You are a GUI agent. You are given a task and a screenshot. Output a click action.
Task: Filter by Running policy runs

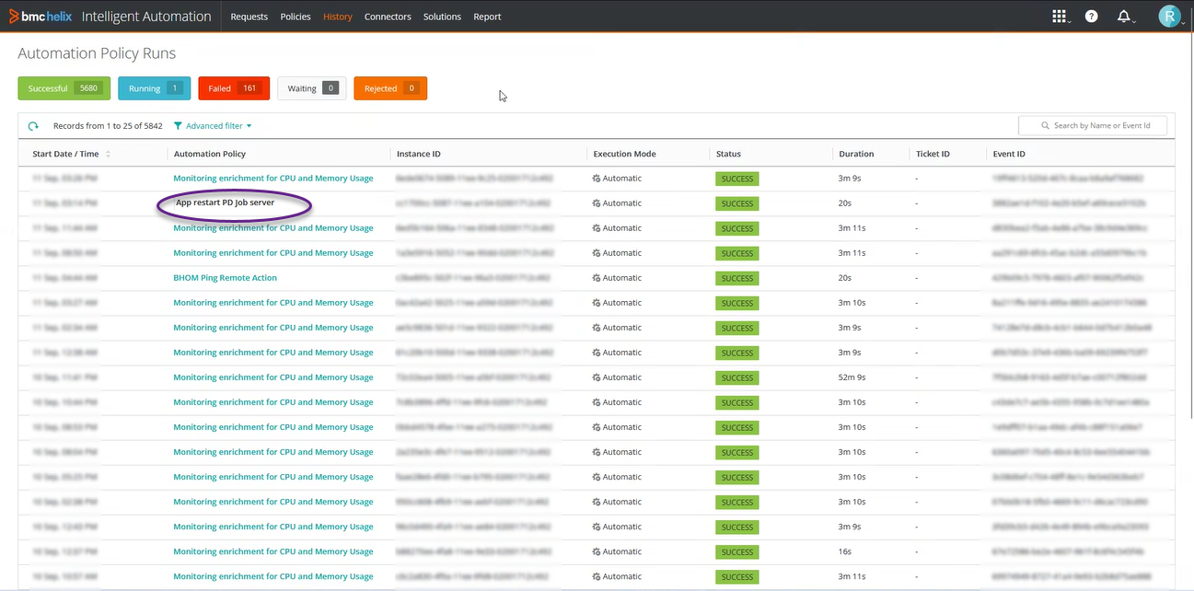tap(155, 88)
